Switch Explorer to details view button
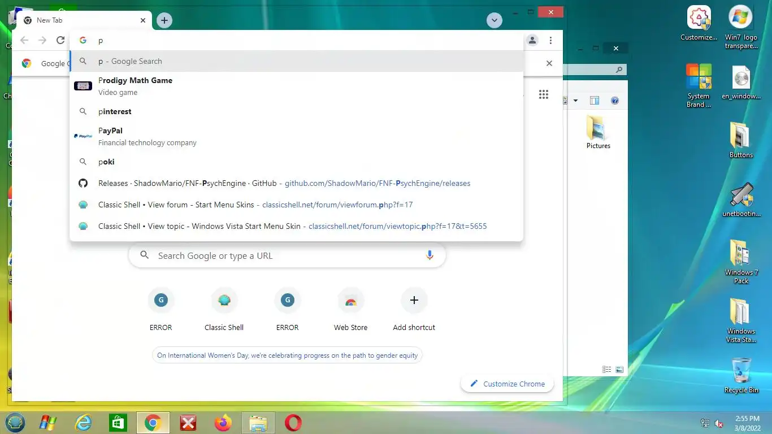The height and width of the screenshot is (434, 772). point(607,370)
